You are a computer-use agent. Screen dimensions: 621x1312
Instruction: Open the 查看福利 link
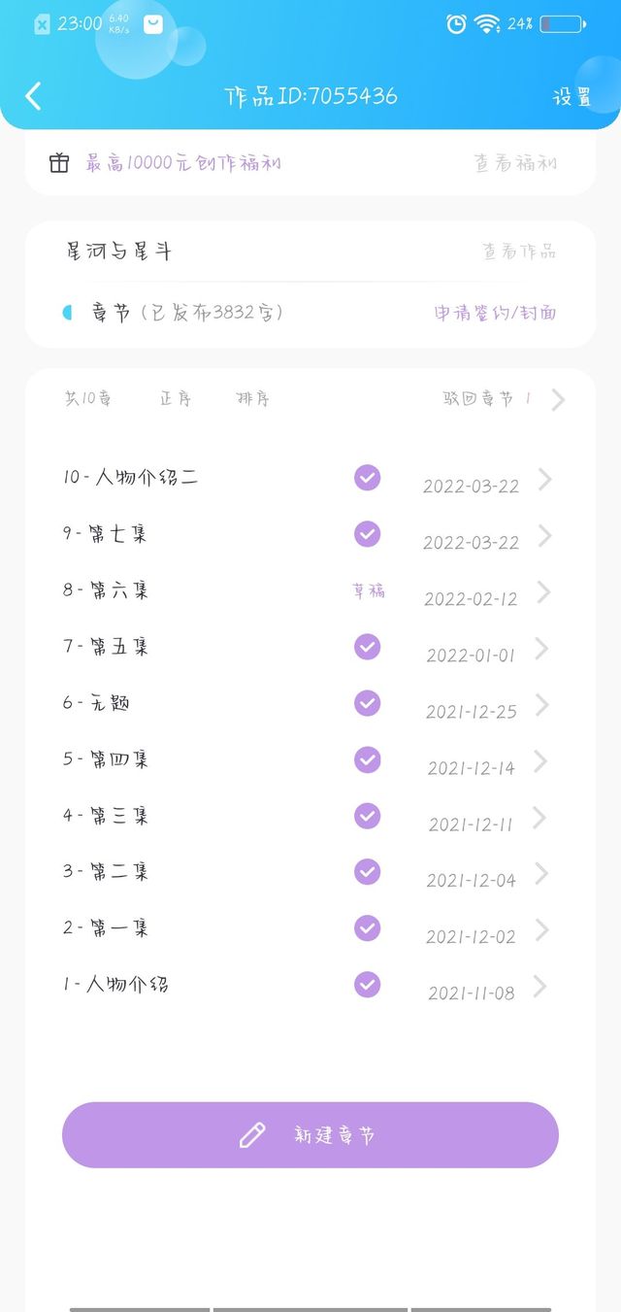point(516,163)
